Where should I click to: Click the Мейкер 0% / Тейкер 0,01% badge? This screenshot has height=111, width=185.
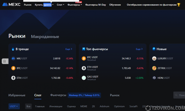(x=84, y=95)
